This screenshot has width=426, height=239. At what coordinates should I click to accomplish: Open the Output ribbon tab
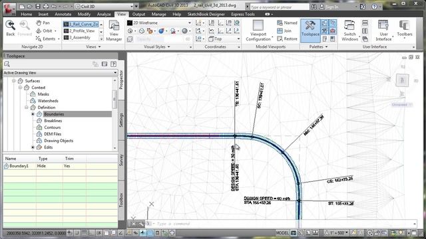[138, 14]
